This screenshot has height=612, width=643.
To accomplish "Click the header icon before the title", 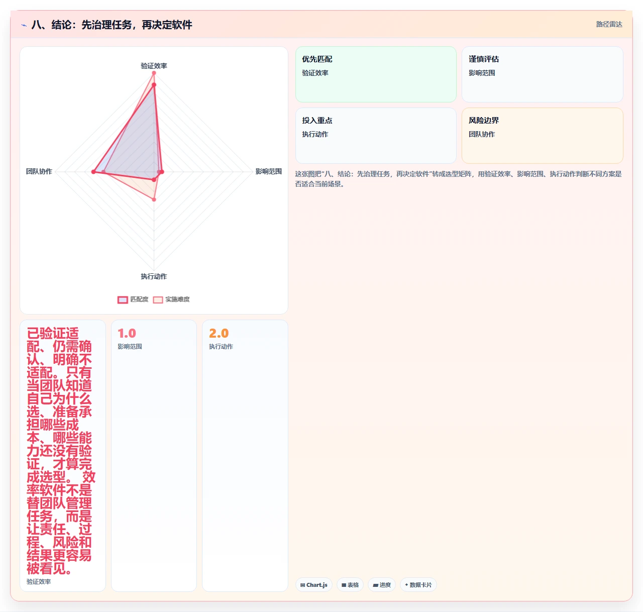I will point(24,25).
